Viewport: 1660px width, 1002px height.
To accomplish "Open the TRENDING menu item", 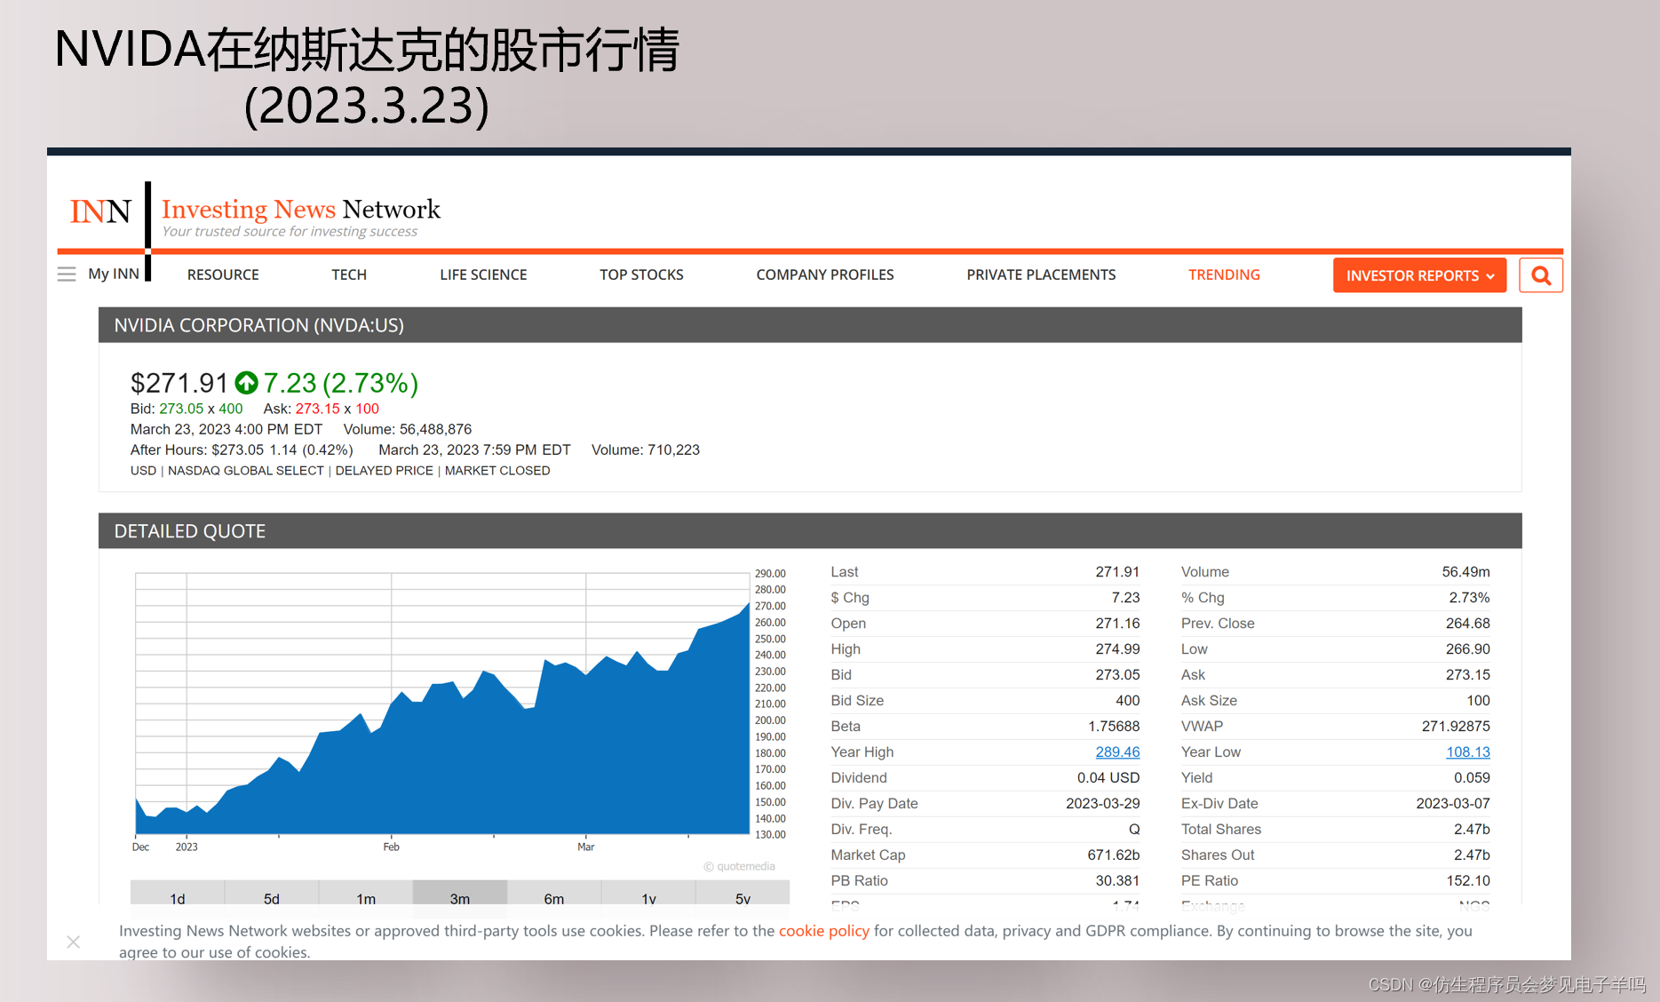I will pos(1224,274).
